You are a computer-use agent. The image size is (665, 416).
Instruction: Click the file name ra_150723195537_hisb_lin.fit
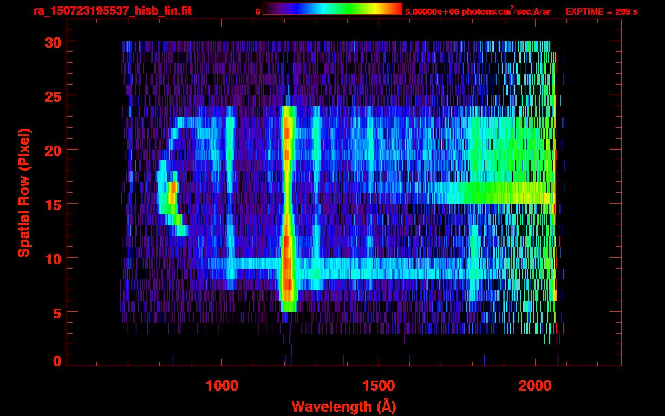coord(112,11)
